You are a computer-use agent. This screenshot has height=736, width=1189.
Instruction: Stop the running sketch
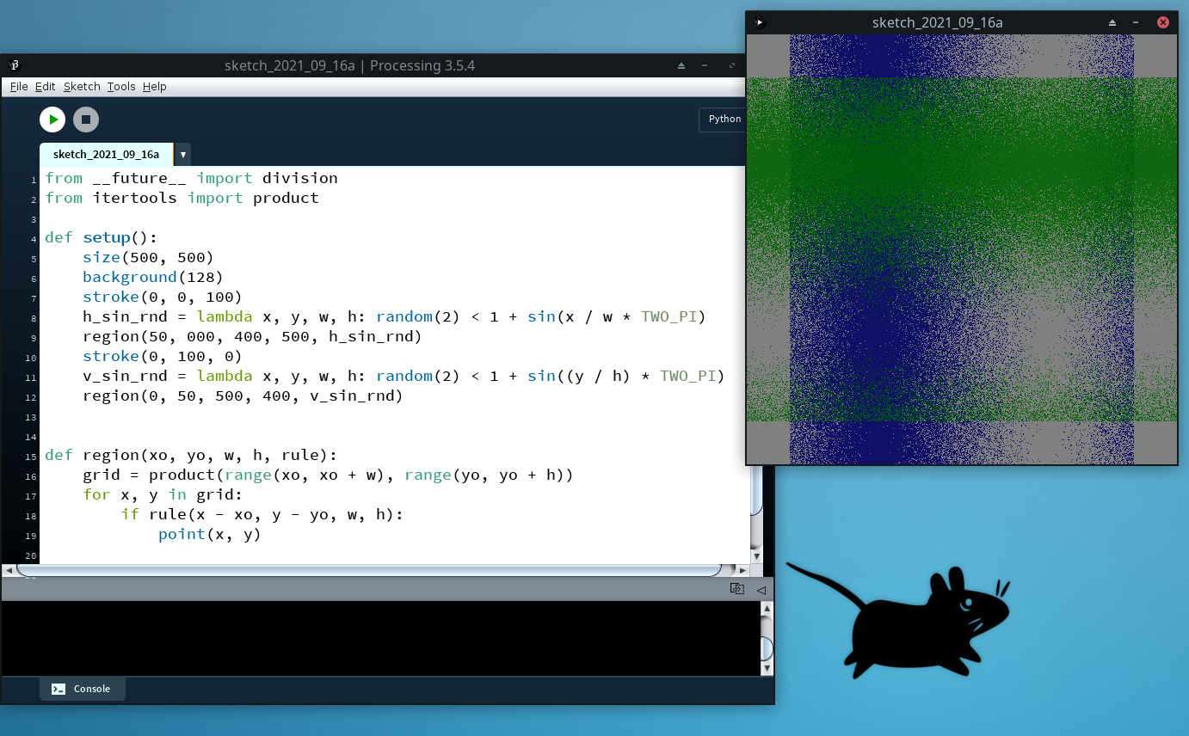tap(86, 120)
